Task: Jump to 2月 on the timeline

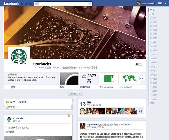Action: [152, 14]
